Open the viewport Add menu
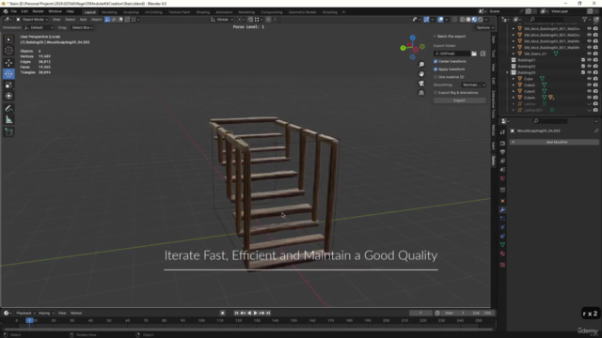The width and height of the screenshot is (602, 338). pos(83,20)
